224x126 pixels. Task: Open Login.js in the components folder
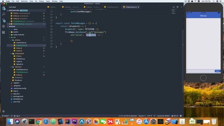click(19, 62)
